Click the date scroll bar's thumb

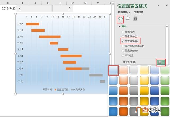pos(52,8)
